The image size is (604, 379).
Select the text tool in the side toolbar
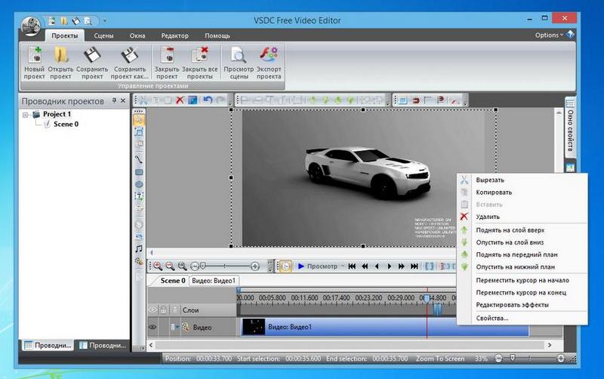point(139,197)
